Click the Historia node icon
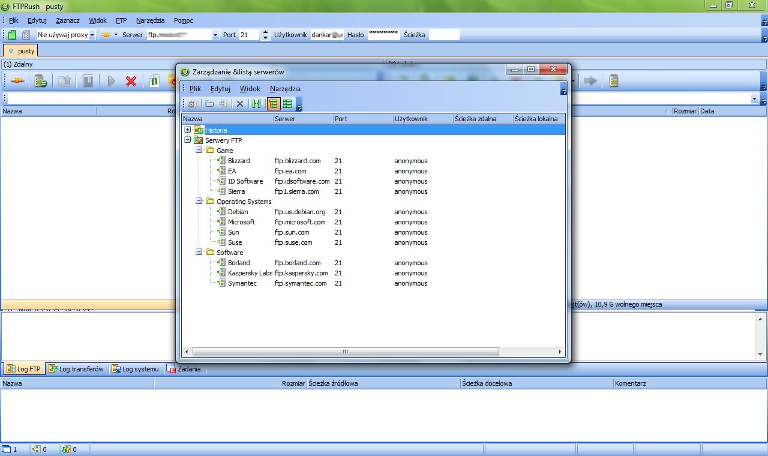 tap(199, 130)
